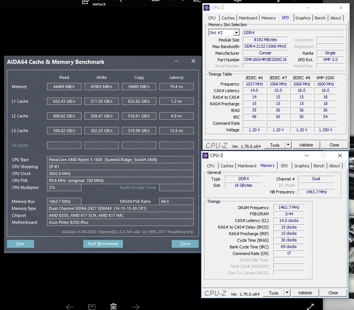Click the Memory Latency value 79.4 ns
This screenshot has width=354, height=310.
point(176,87)
